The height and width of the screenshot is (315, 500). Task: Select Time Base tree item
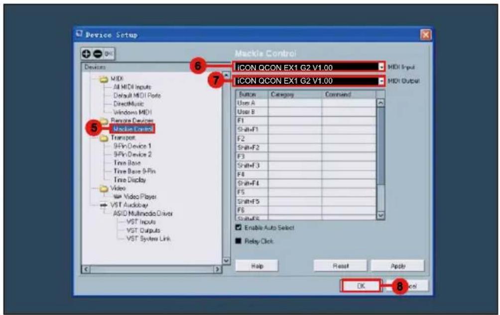point(127,163)
